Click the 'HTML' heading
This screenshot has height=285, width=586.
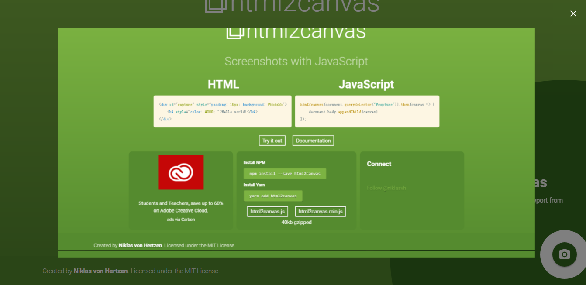point(224,84)
